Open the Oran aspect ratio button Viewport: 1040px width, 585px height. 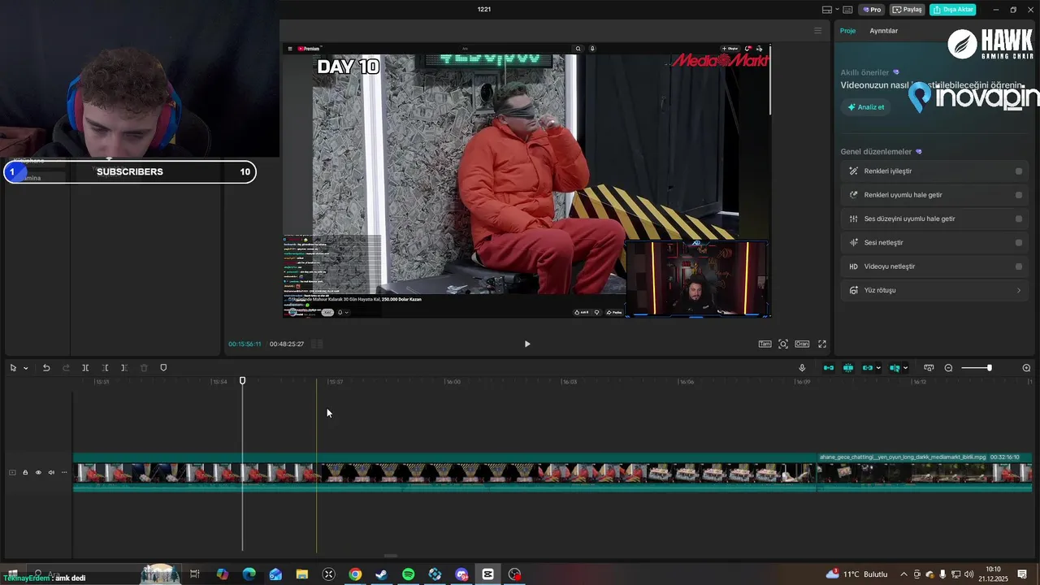point(802,344)
